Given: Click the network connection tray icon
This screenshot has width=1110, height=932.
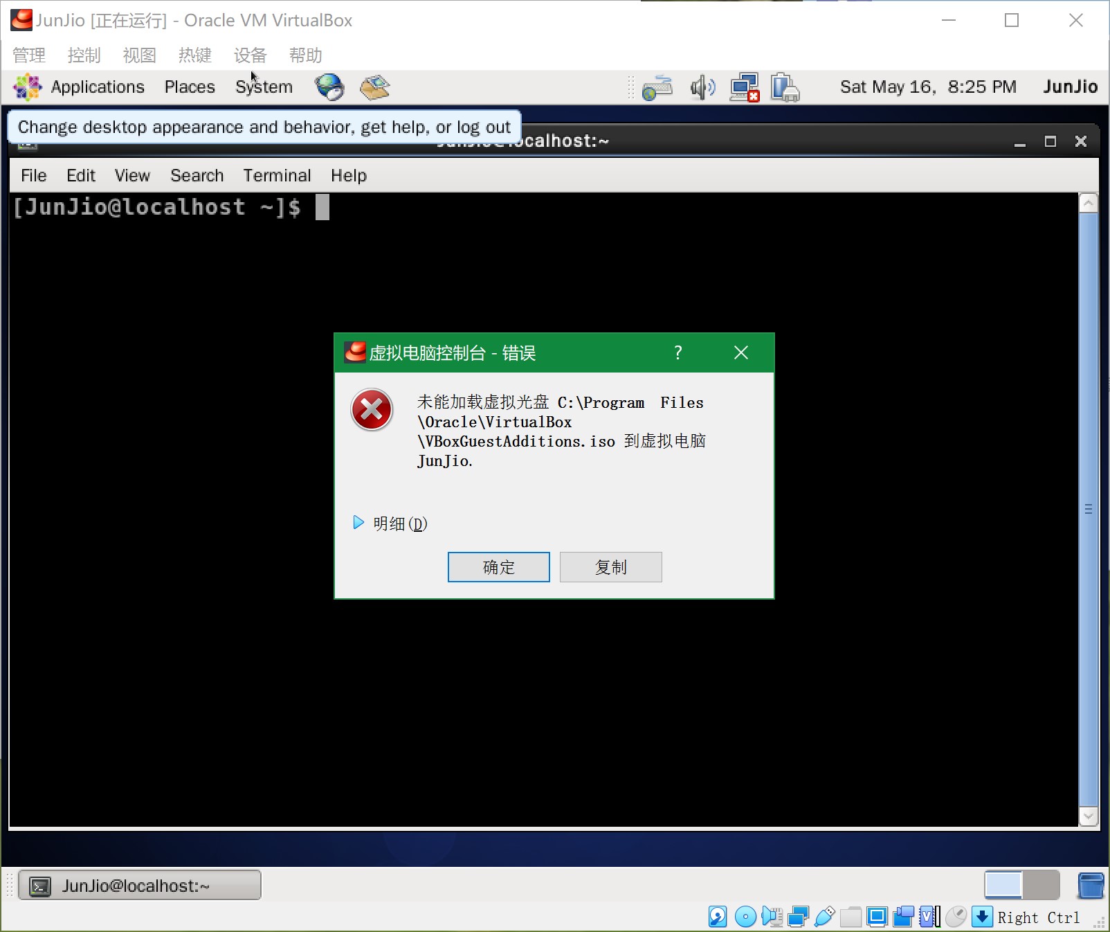Looking at the screenshot, I should pyautogui.click(x=745, y=88).
